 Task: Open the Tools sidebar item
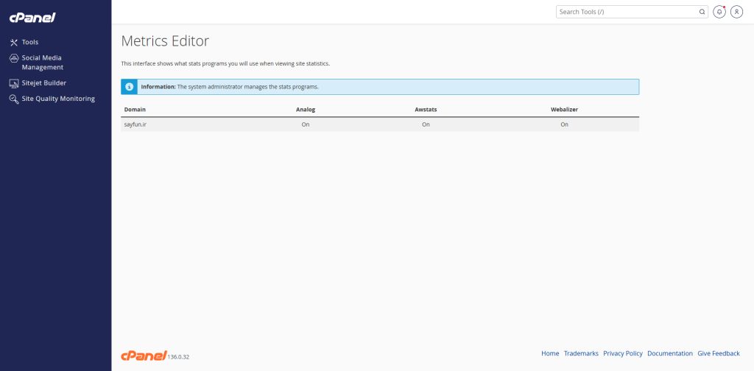coord(29,42)
